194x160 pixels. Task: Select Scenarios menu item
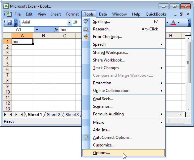click(123, 106)
